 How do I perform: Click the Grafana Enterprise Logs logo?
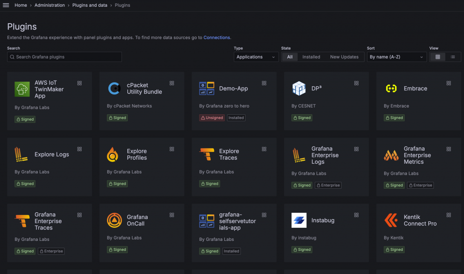[x=299, y=155]
